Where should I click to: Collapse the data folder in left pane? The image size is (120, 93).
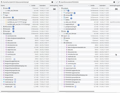pyautogui.click(x=2, y=8)
